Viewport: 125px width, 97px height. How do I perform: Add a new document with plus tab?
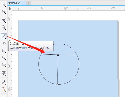pyautogui.click(x=28, y=3)
